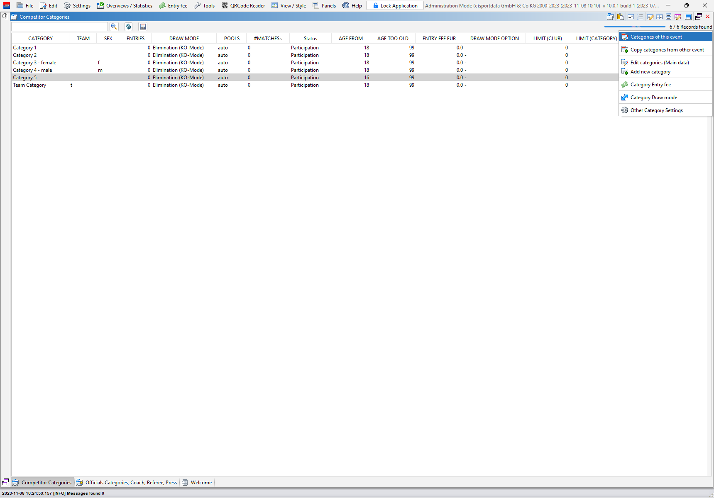Select Categories of this event menu entry
The image size is (714, 498).
665,37
